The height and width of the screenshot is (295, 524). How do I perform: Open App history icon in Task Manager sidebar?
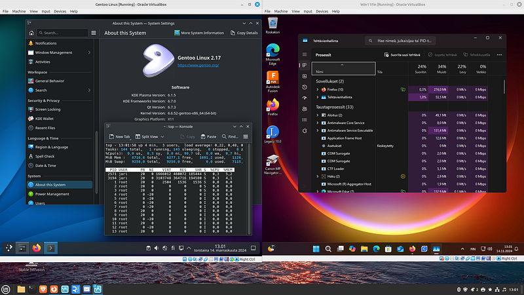(x=305, y=87)
